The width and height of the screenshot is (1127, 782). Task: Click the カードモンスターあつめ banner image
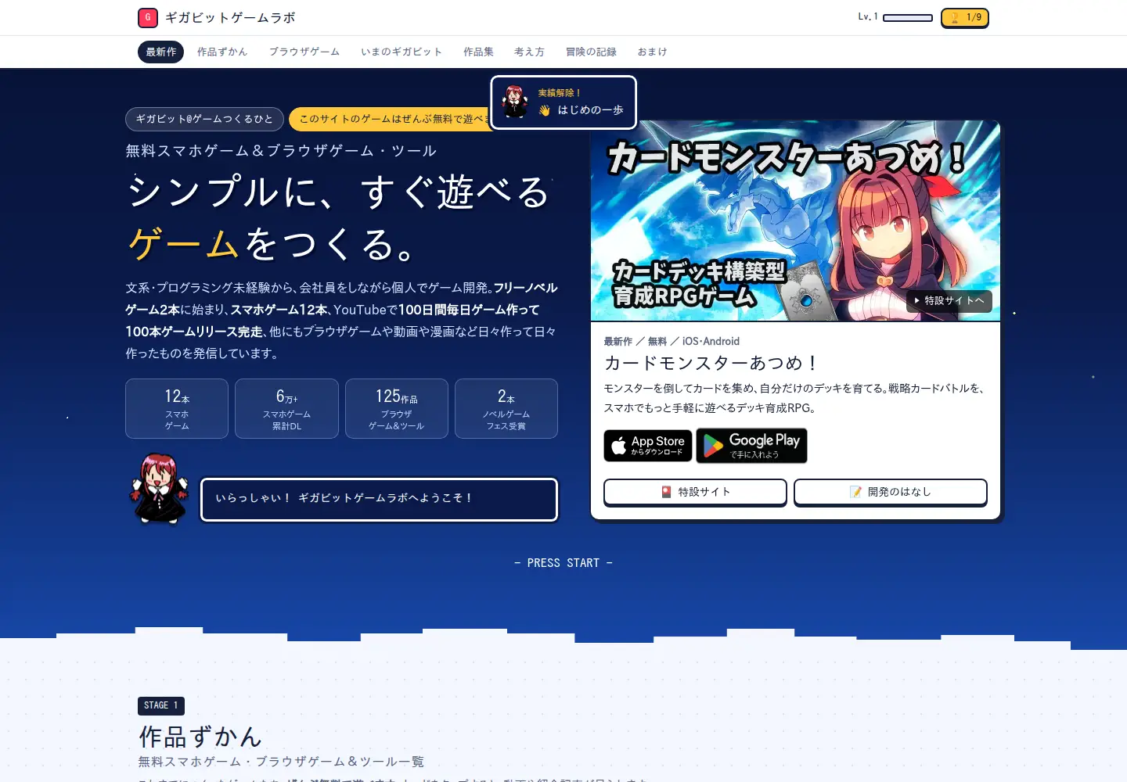(x=795, y=221)
